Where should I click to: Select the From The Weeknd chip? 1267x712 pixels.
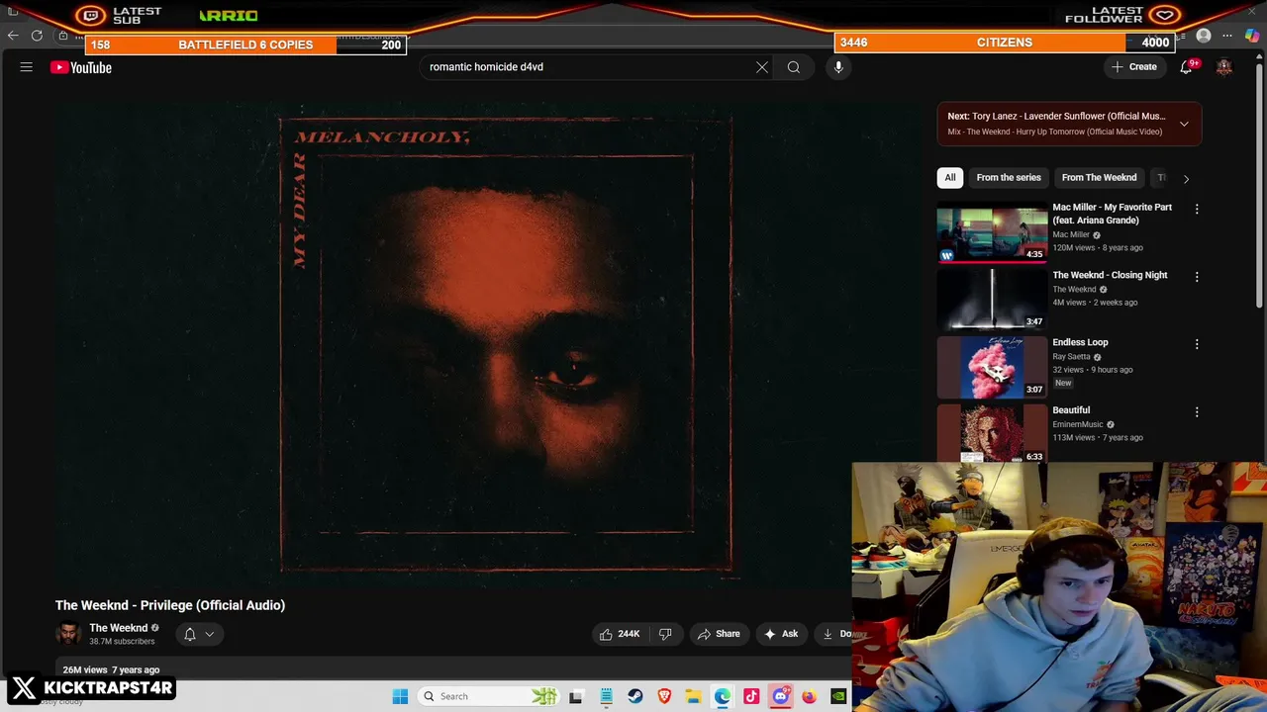[x=1099, y=177]
